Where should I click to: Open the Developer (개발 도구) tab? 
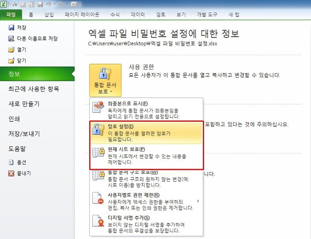pos(207,14)
